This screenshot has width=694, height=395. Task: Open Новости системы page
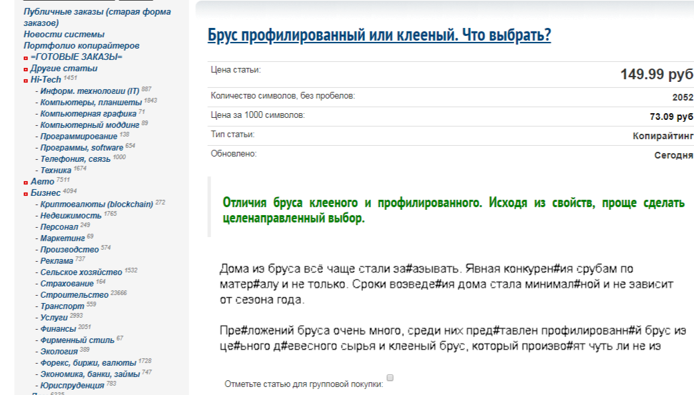point(64,33)
